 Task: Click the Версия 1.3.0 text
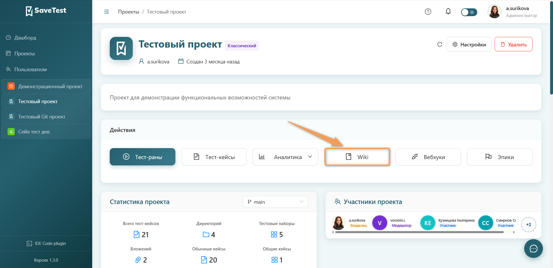(46, 260)
